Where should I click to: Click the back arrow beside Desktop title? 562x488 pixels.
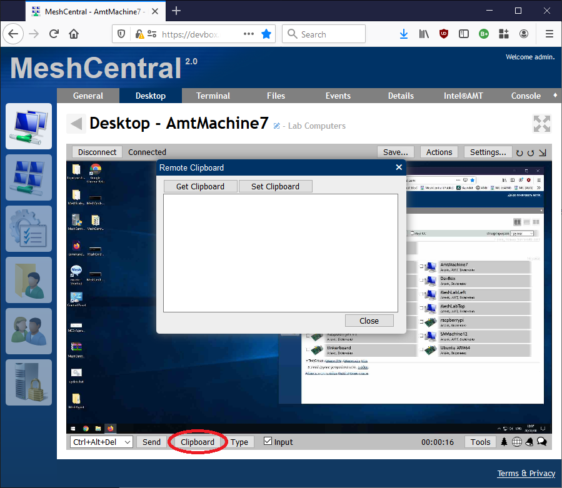click(76, 124)
